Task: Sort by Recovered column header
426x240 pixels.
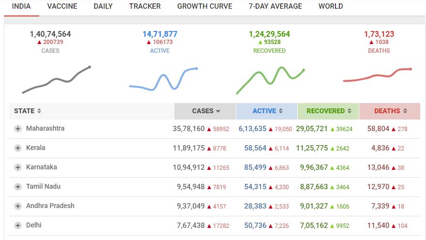Action: [x=328, y=111]
